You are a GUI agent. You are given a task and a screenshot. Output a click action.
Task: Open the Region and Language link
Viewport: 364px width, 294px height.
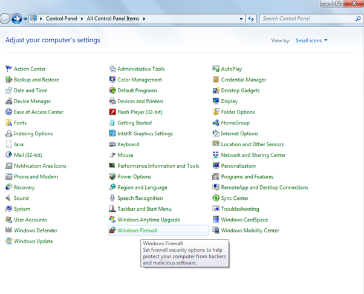pos(142,187)
